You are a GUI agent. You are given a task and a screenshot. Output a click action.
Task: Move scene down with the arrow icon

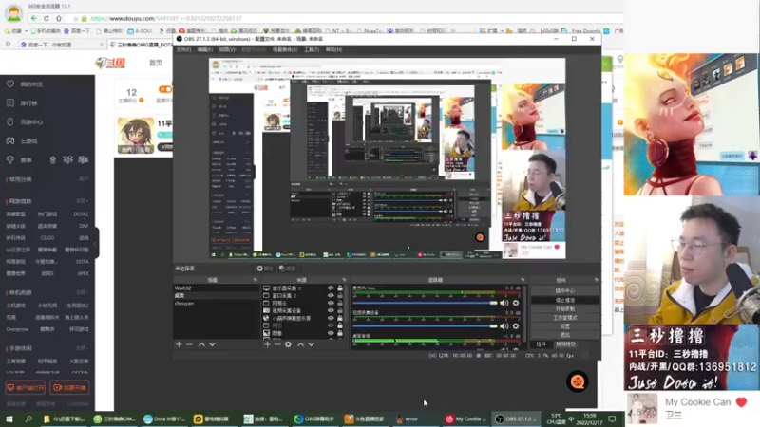click(212, 344)
